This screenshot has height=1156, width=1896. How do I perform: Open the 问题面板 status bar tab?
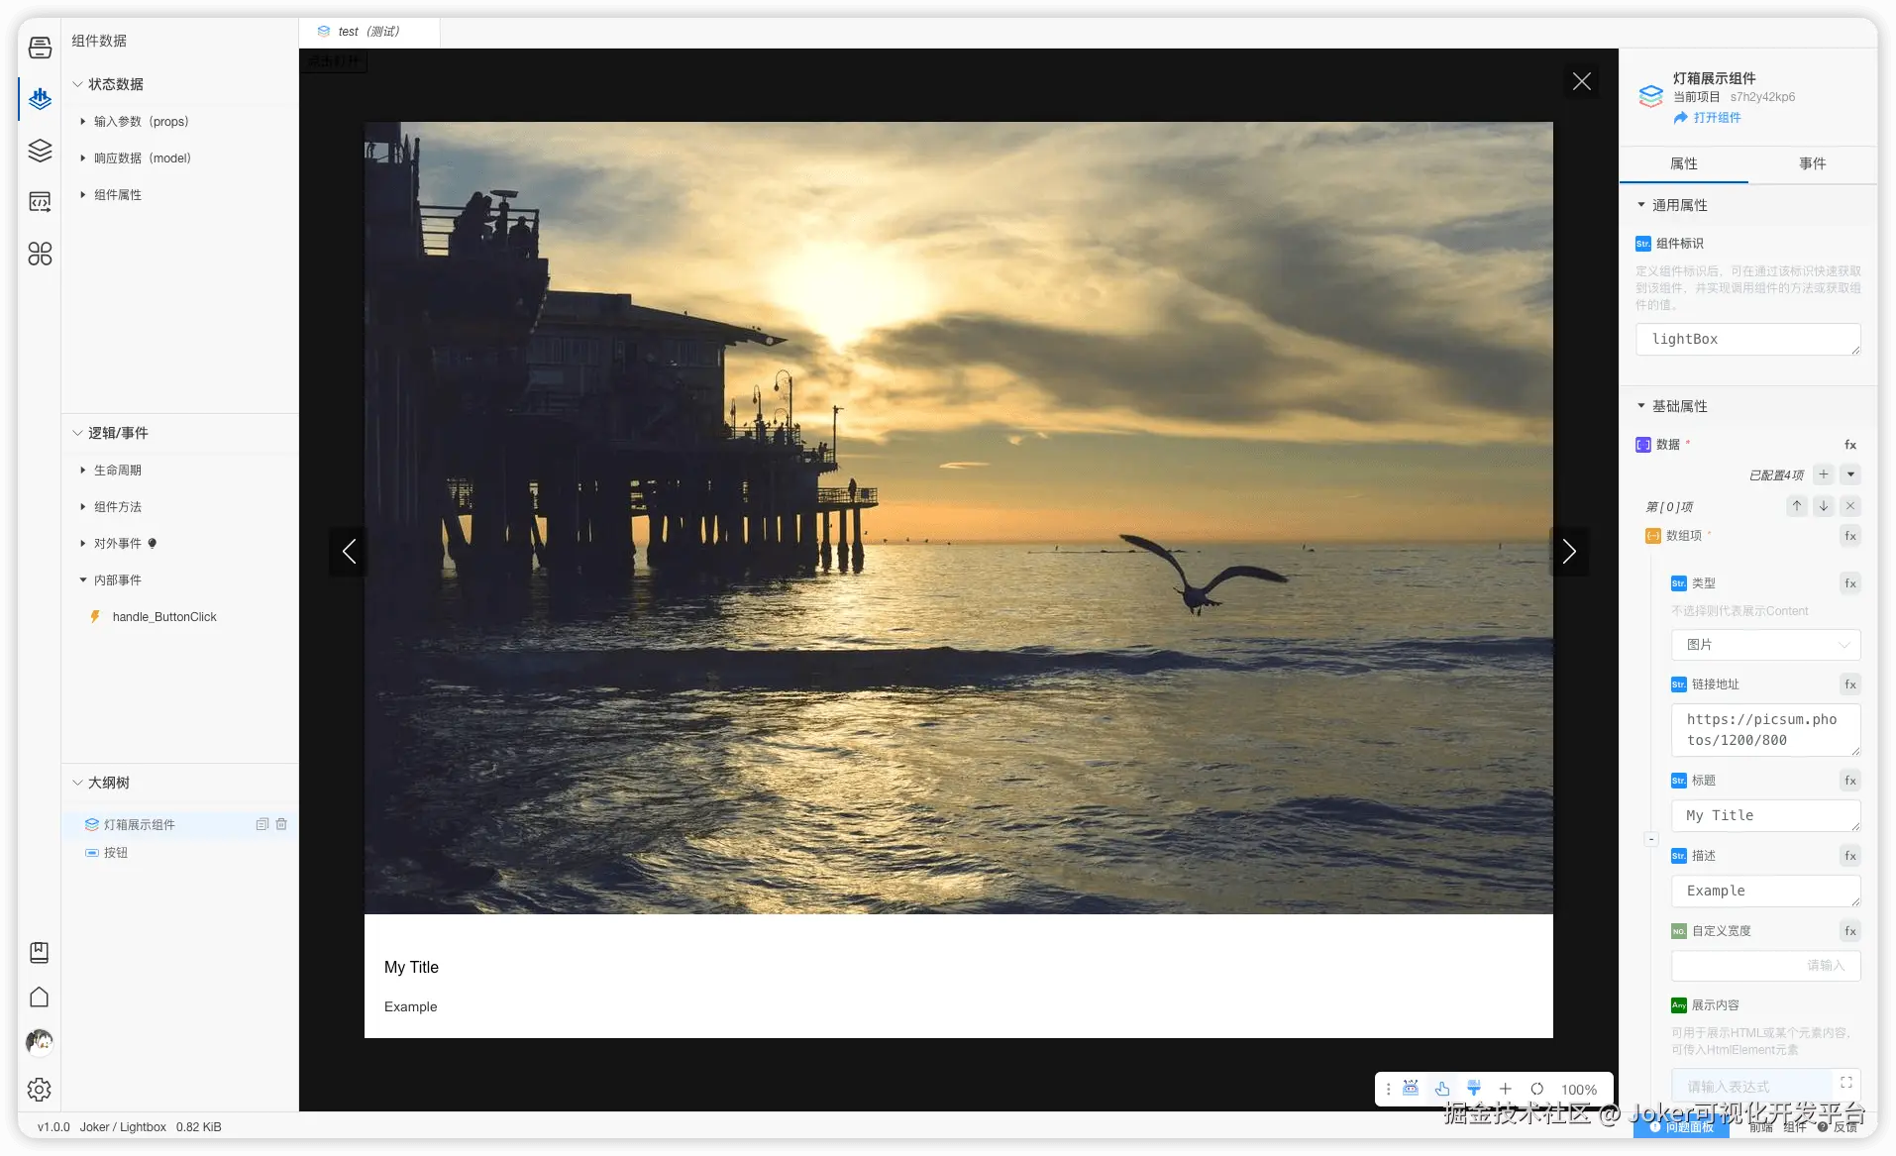pos(1681,1127)
